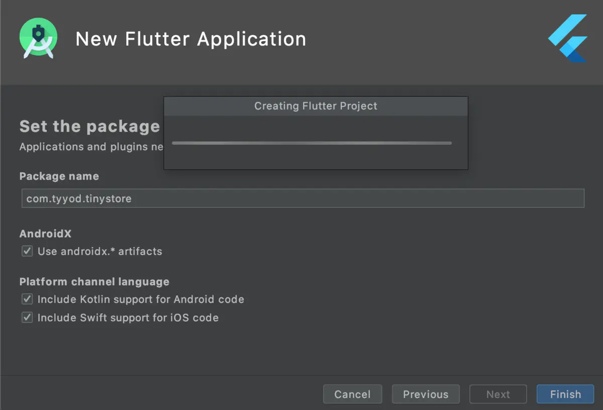The width and height of the screenshot is (603, 410).
Task: Select the Finish button
Action: tap(565, 394)
